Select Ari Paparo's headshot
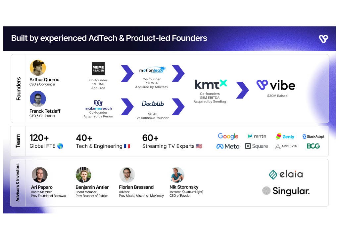339x240 pixels. click(40, 175)
